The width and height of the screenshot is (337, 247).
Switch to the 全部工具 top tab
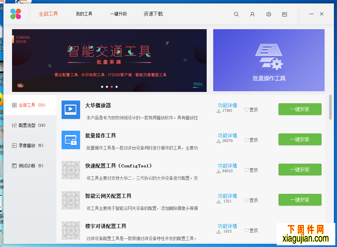coord(48,14)
